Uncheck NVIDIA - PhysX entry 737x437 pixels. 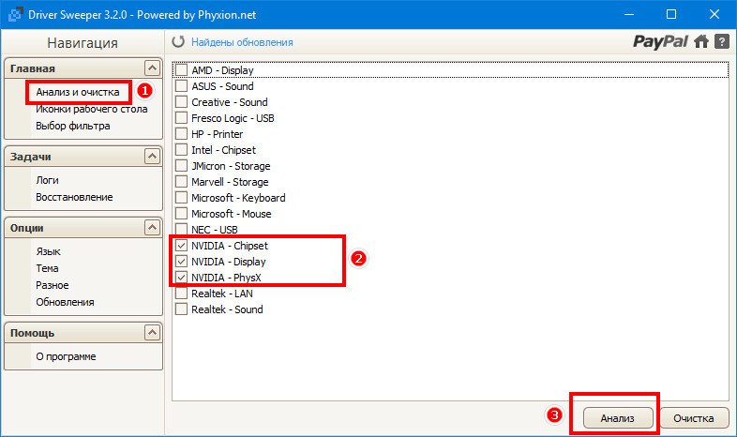click(181, 278)
